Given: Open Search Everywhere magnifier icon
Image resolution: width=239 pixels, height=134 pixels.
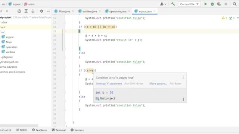Looking at the screenshot, I should (235, 4).
